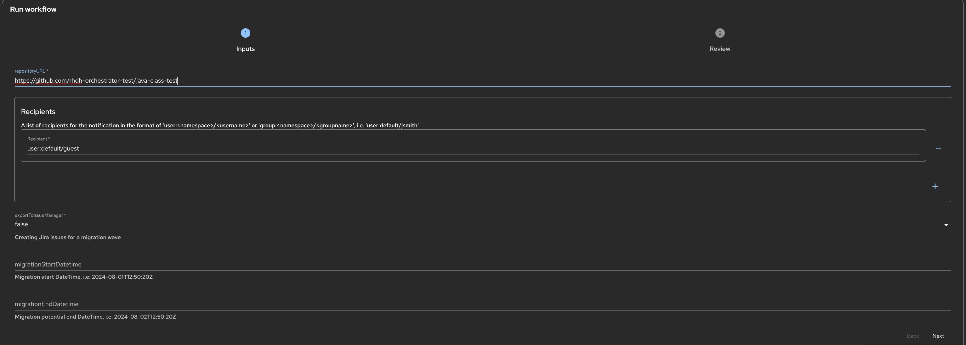The width and height of the screenshot is (966, 345).
Task: Add a new recipient with plus icon
Action: (935, 186)
